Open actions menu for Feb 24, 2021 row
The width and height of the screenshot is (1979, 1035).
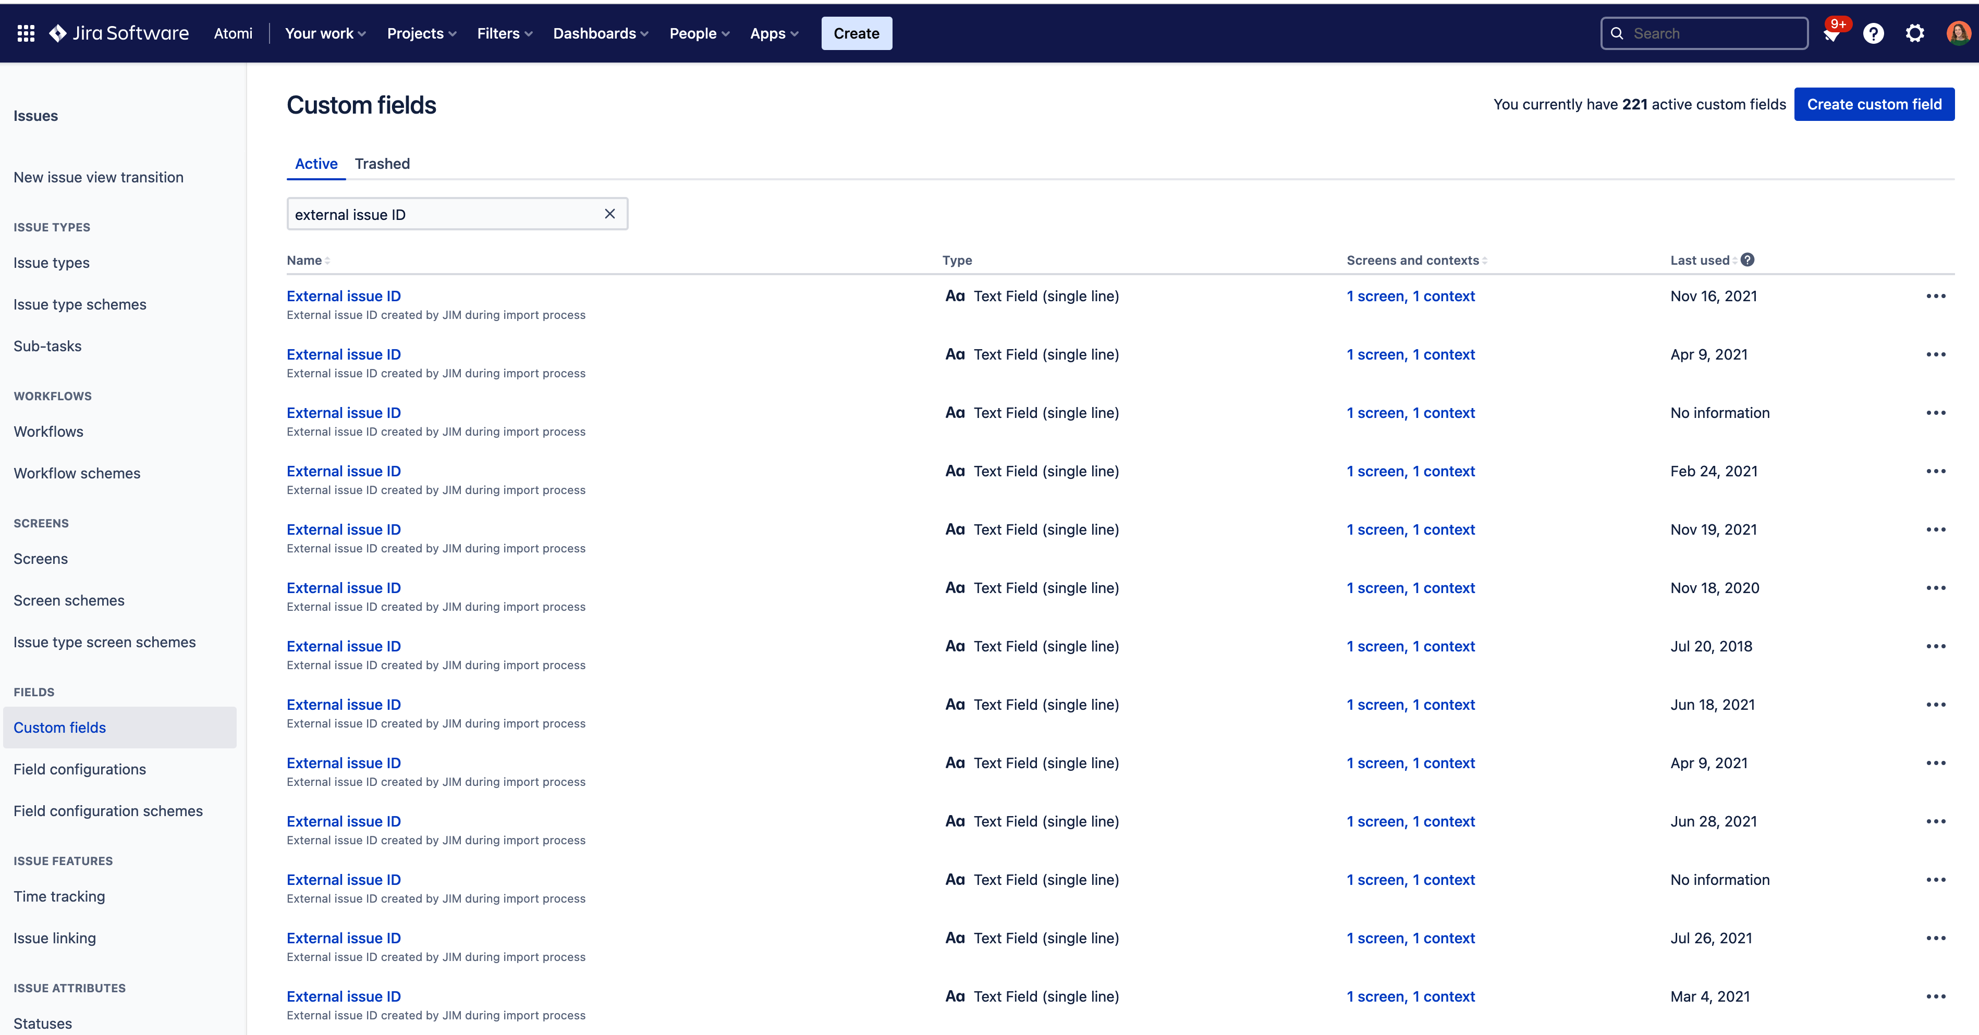tap(1935, 472)
